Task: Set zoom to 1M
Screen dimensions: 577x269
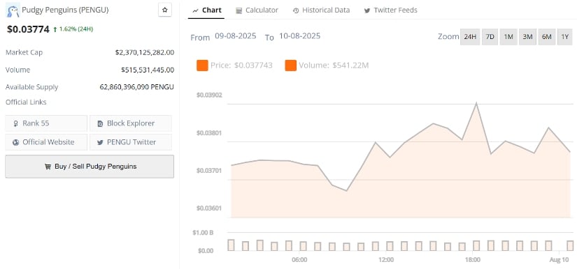Action: (508, 37)
